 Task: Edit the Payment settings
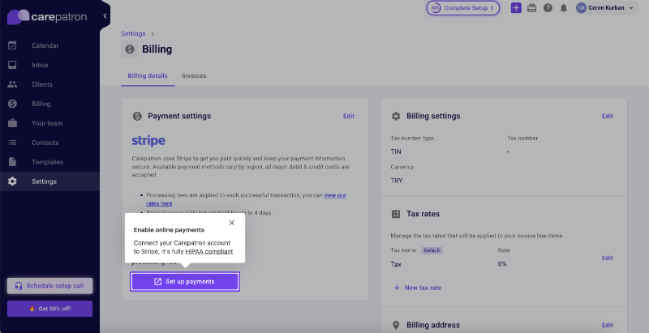pos(349,116)
